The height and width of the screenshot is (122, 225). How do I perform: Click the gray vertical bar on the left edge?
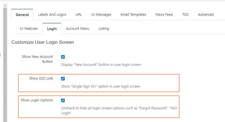point(5,63)
